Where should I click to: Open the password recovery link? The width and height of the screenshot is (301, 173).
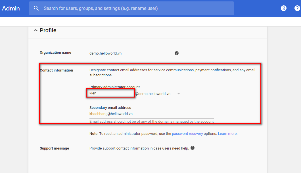(187, 134)
